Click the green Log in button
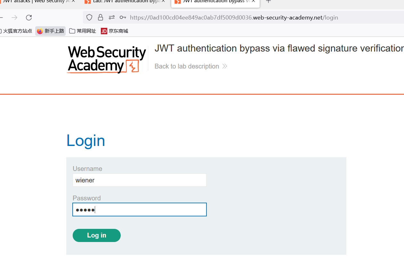This screenshot has height=258, width=404. click(97, 235)
